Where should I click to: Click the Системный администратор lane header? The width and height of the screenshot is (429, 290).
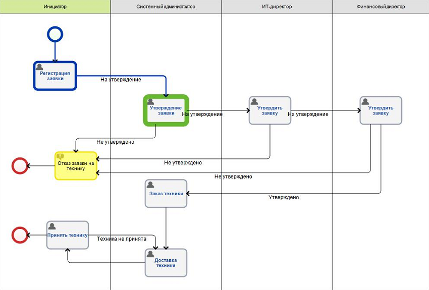(x=166, y=7)
